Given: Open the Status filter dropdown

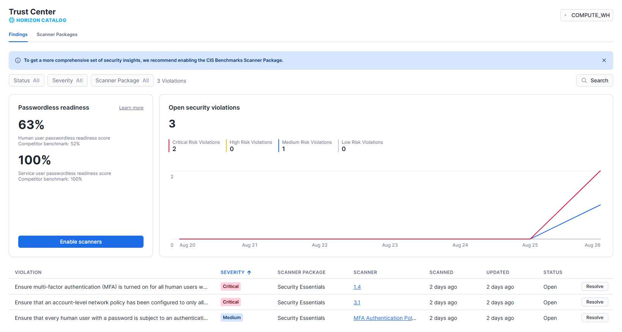Looking at the screenshot, I should point(27,80).
